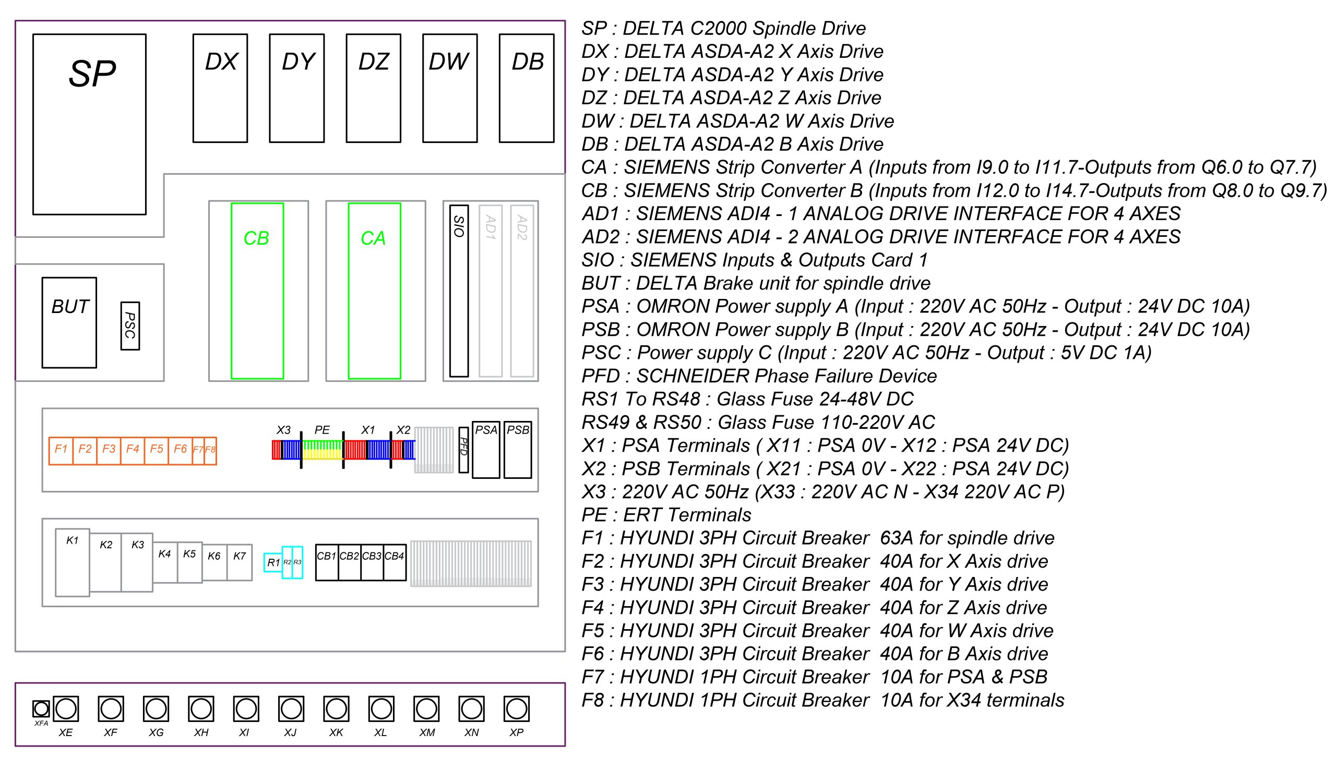Select the CB3 breaker box

[x=372, y=562]
